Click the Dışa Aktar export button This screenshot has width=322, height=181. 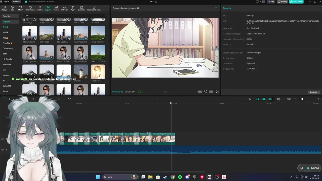(x=296, y=2)
